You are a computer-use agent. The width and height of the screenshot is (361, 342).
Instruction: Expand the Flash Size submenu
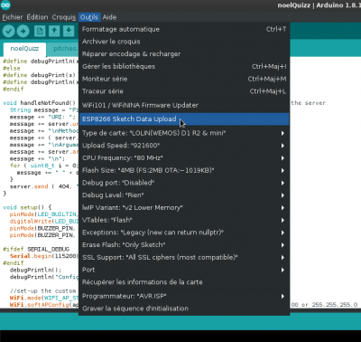tap(184, 170)
